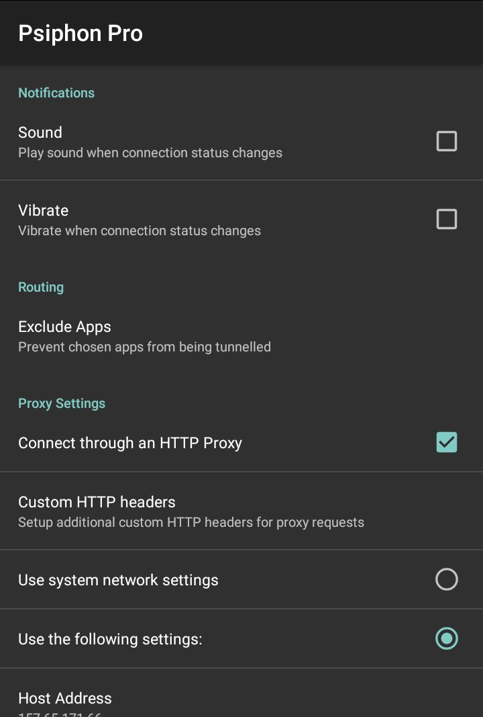Click the Setup additional custom HTTP headers description
This screenshot has height=717, width=483.
point(191,522)
